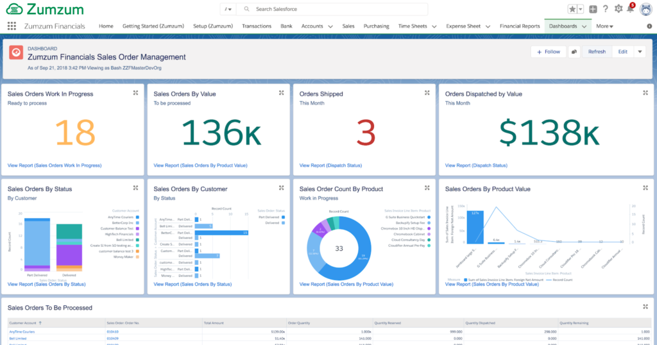657x345 pixels.
Task: Open the Help question mark icon
Action: pos(606,9)
